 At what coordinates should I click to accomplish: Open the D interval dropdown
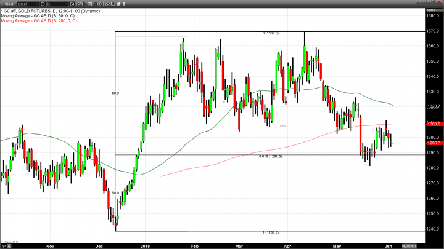(x=67, y=4)
